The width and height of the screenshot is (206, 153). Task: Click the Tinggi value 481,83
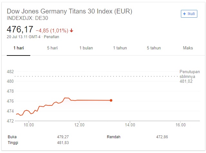[62, 143]
